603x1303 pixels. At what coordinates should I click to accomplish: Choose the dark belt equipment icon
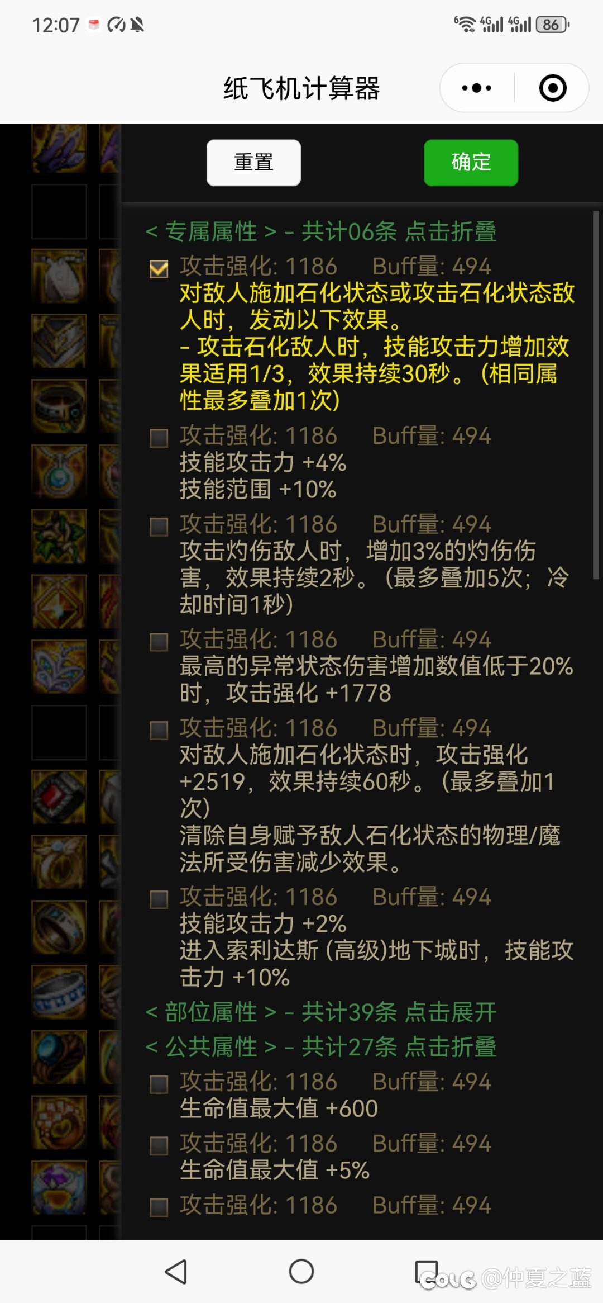(59, 406)
